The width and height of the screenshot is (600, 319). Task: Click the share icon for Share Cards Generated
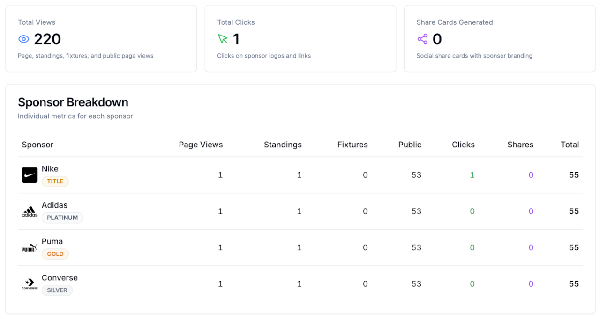tap(422, 39)
